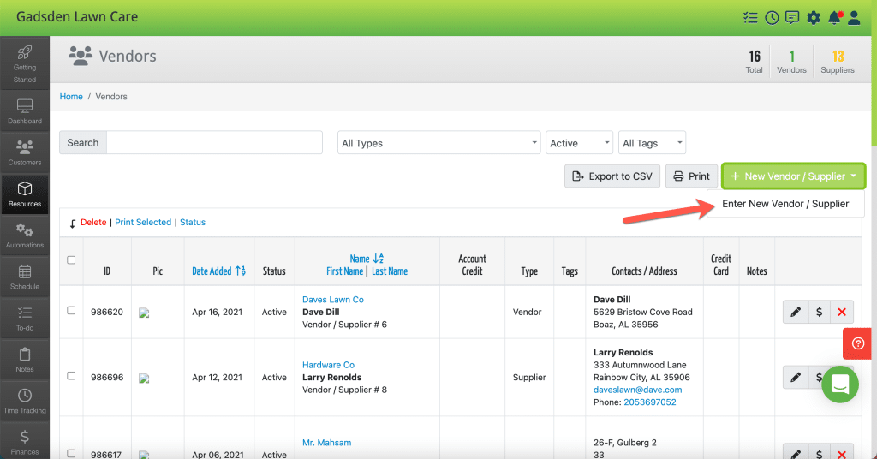
Task: Click Export to CSV button
Action: pyautogui.click(x=612, y=176)
